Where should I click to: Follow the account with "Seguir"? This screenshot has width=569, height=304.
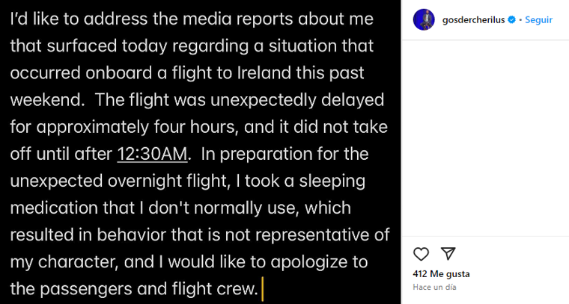coord(538,20)
